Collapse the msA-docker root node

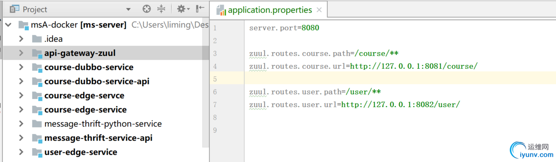[x=8, y=25]
